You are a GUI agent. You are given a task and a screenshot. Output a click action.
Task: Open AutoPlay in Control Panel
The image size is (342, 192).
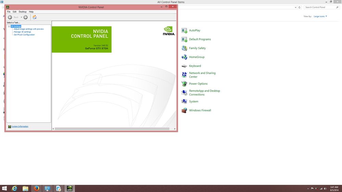point(194,30)
